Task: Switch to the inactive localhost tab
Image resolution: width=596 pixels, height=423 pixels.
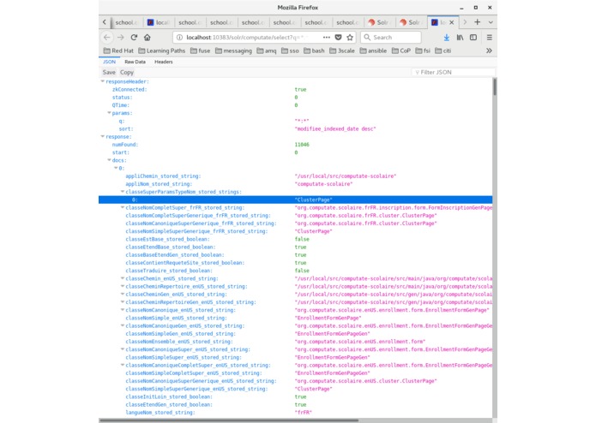Action: click(x=159, y=22)
